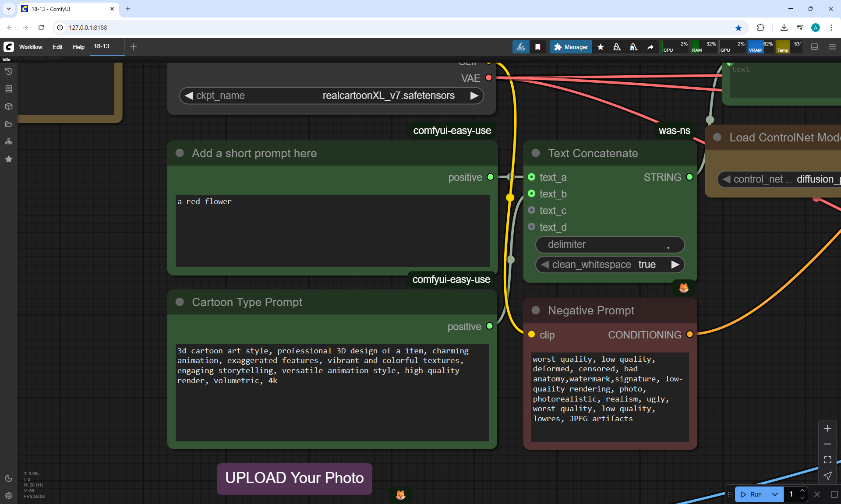Click right arrow on clean_whitespace option
The image size is (841, 504).
(x=675, y=264)
